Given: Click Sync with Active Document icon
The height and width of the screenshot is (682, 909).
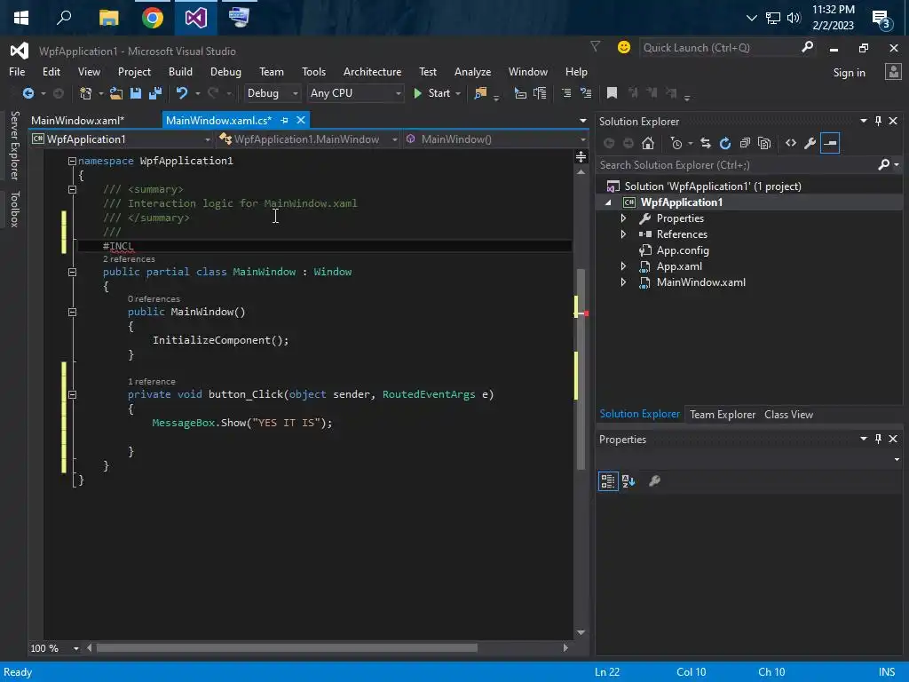Looking at the screenshot, I should [x=706, y=143].
